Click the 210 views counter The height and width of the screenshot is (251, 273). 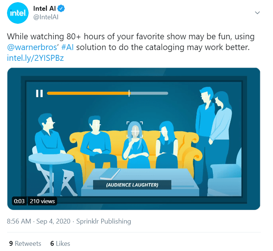tap(42, 201)
